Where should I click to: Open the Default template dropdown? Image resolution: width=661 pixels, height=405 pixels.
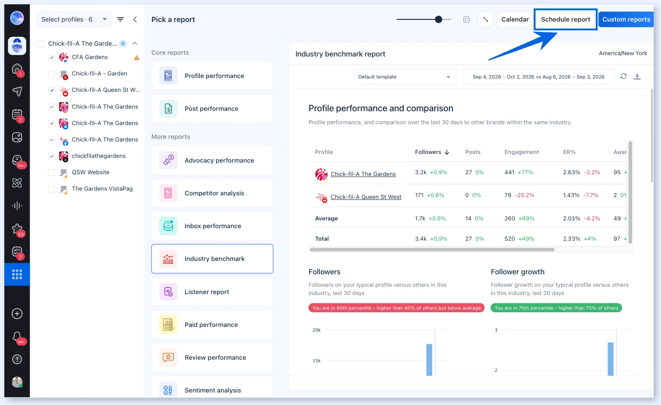[x=405, y=77]
